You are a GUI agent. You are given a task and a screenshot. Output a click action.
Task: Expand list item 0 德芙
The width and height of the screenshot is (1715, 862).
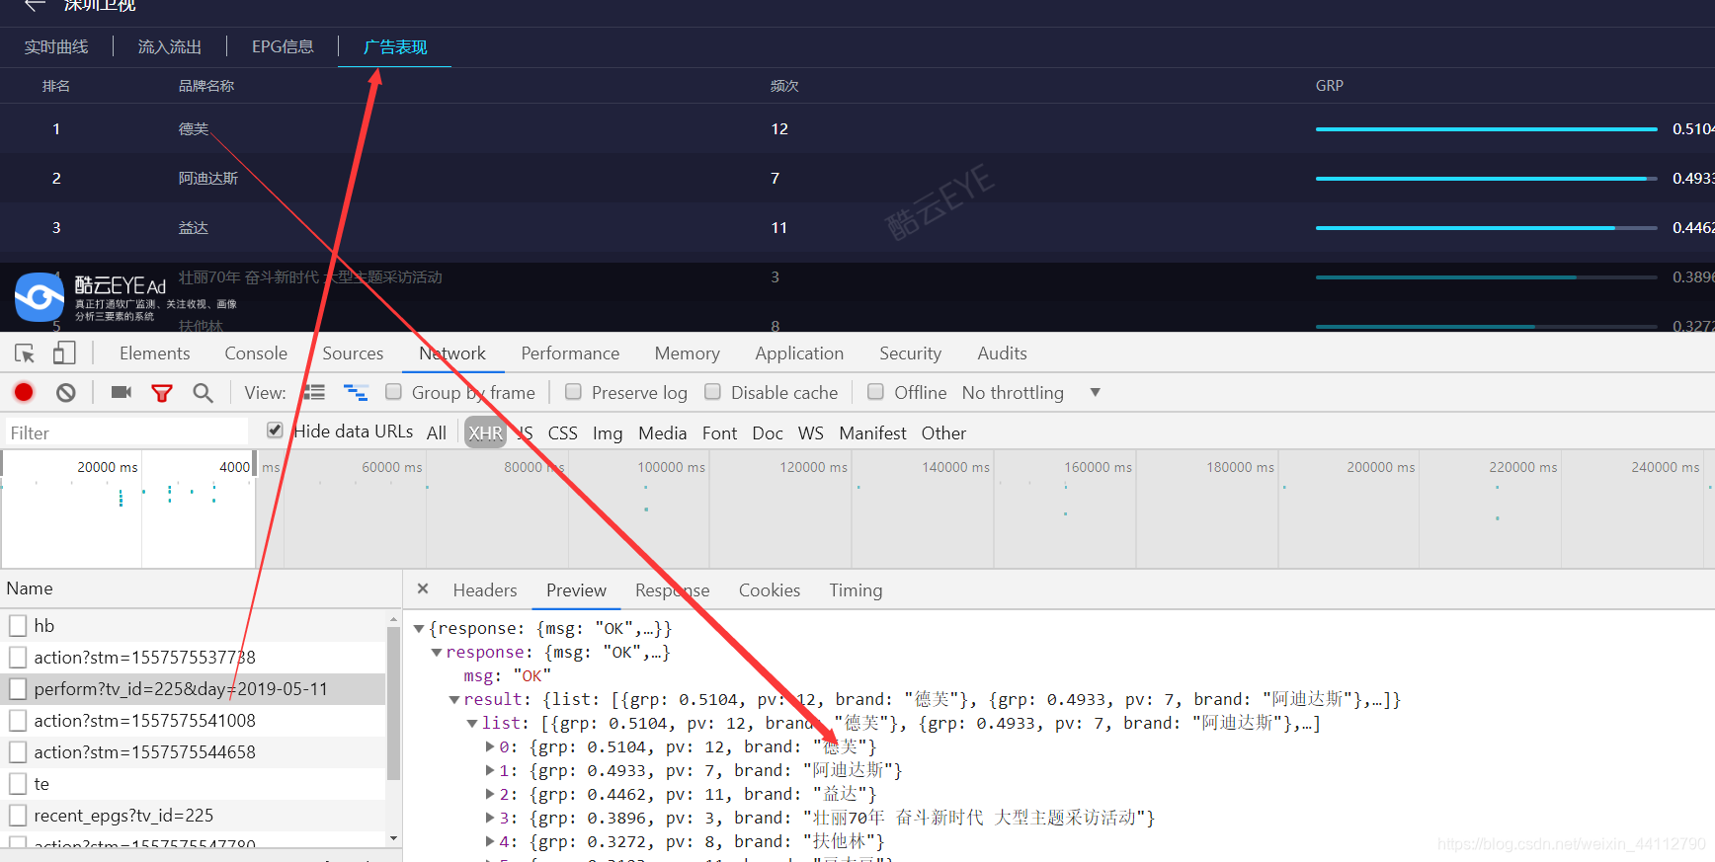490,746
